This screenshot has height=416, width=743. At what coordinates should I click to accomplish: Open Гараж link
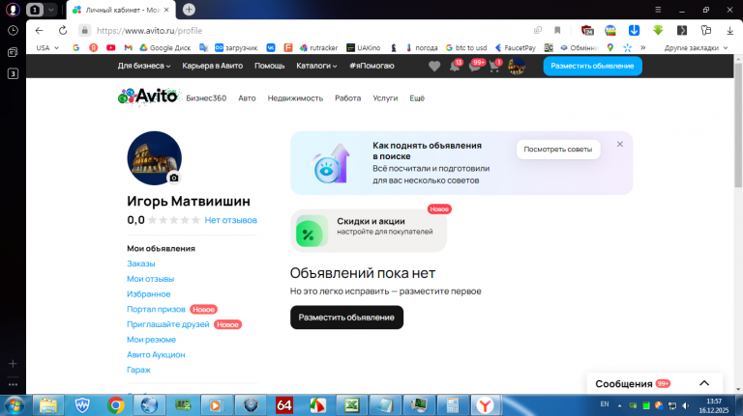[x=138, y=370]
